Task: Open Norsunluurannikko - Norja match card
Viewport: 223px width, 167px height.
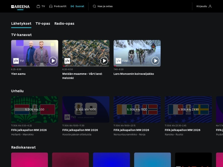Action: [137, 109]
